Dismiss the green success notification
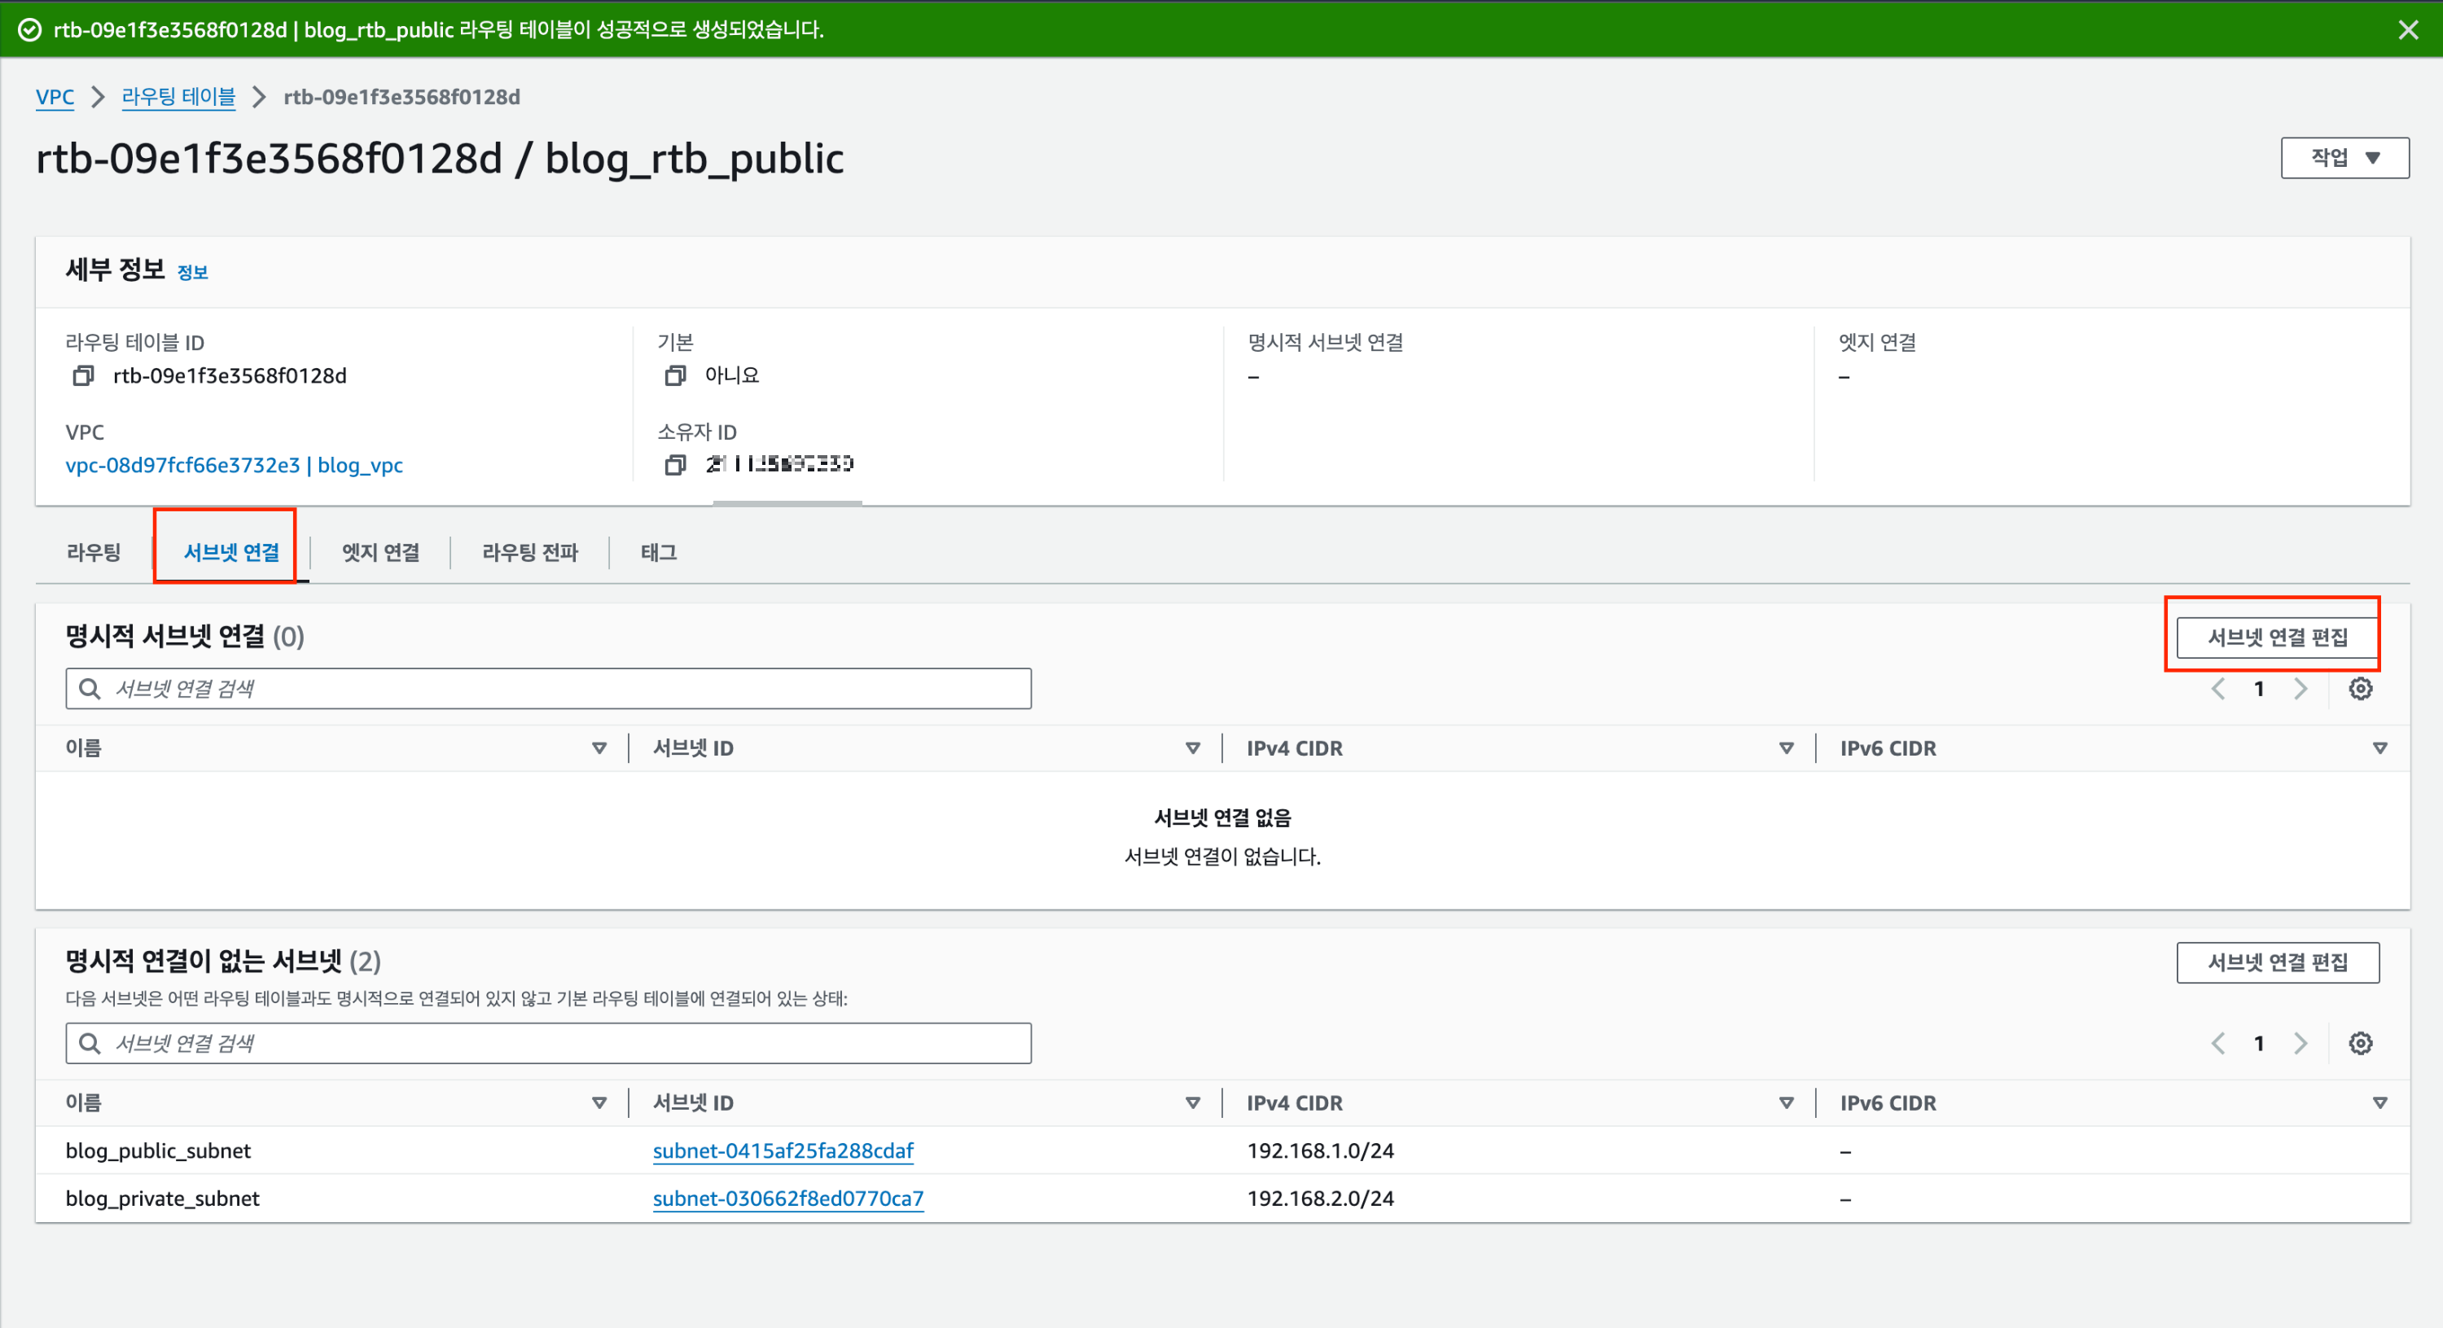This screenshot has height=1328, width=2443. click(x=2407, y=29)
